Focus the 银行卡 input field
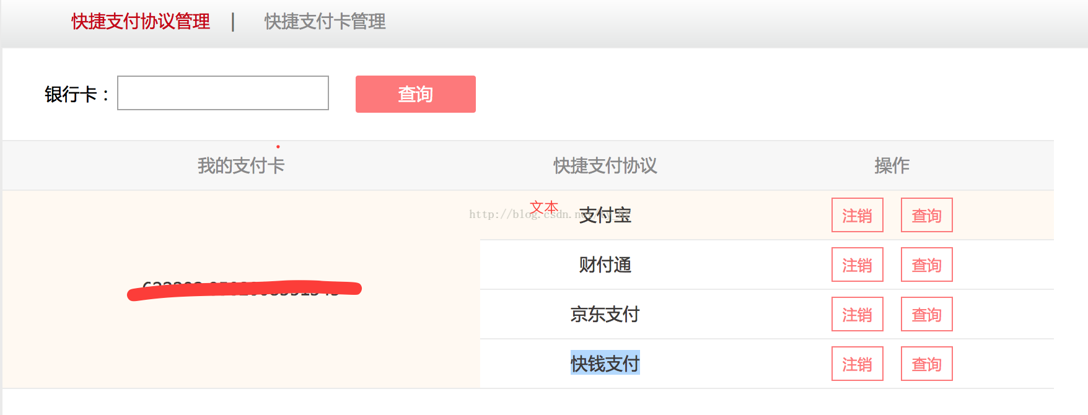 point(223,93)
